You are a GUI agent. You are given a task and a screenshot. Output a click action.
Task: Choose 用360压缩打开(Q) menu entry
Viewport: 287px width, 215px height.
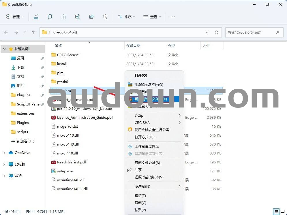(x=149, y=85)
